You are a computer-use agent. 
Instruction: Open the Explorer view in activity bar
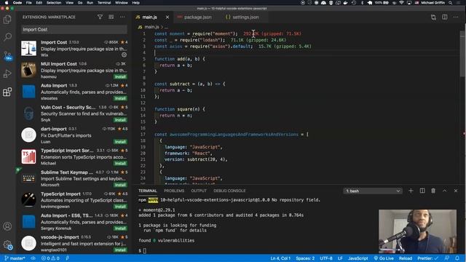coord(7,20)
